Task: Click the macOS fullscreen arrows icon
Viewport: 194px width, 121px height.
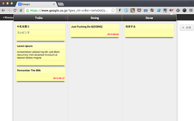Action: 191,3
